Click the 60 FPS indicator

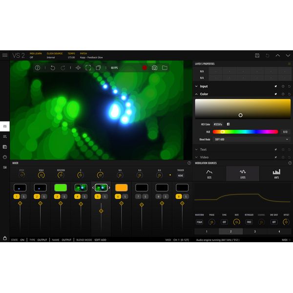[114, 68]
